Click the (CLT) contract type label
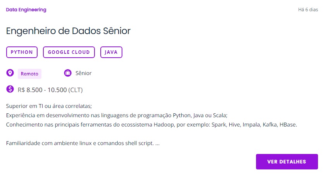The height and width of the screenshot is (176, 330). [76, 90]
